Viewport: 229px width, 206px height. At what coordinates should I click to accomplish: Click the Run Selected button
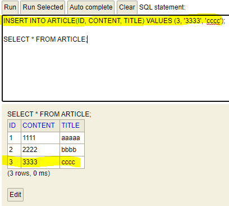tap(43, 7)
